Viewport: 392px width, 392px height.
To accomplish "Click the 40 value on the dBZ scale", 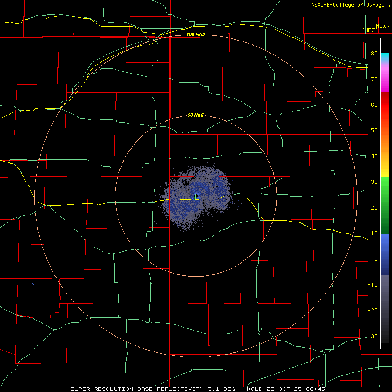I will coord(374,156).
